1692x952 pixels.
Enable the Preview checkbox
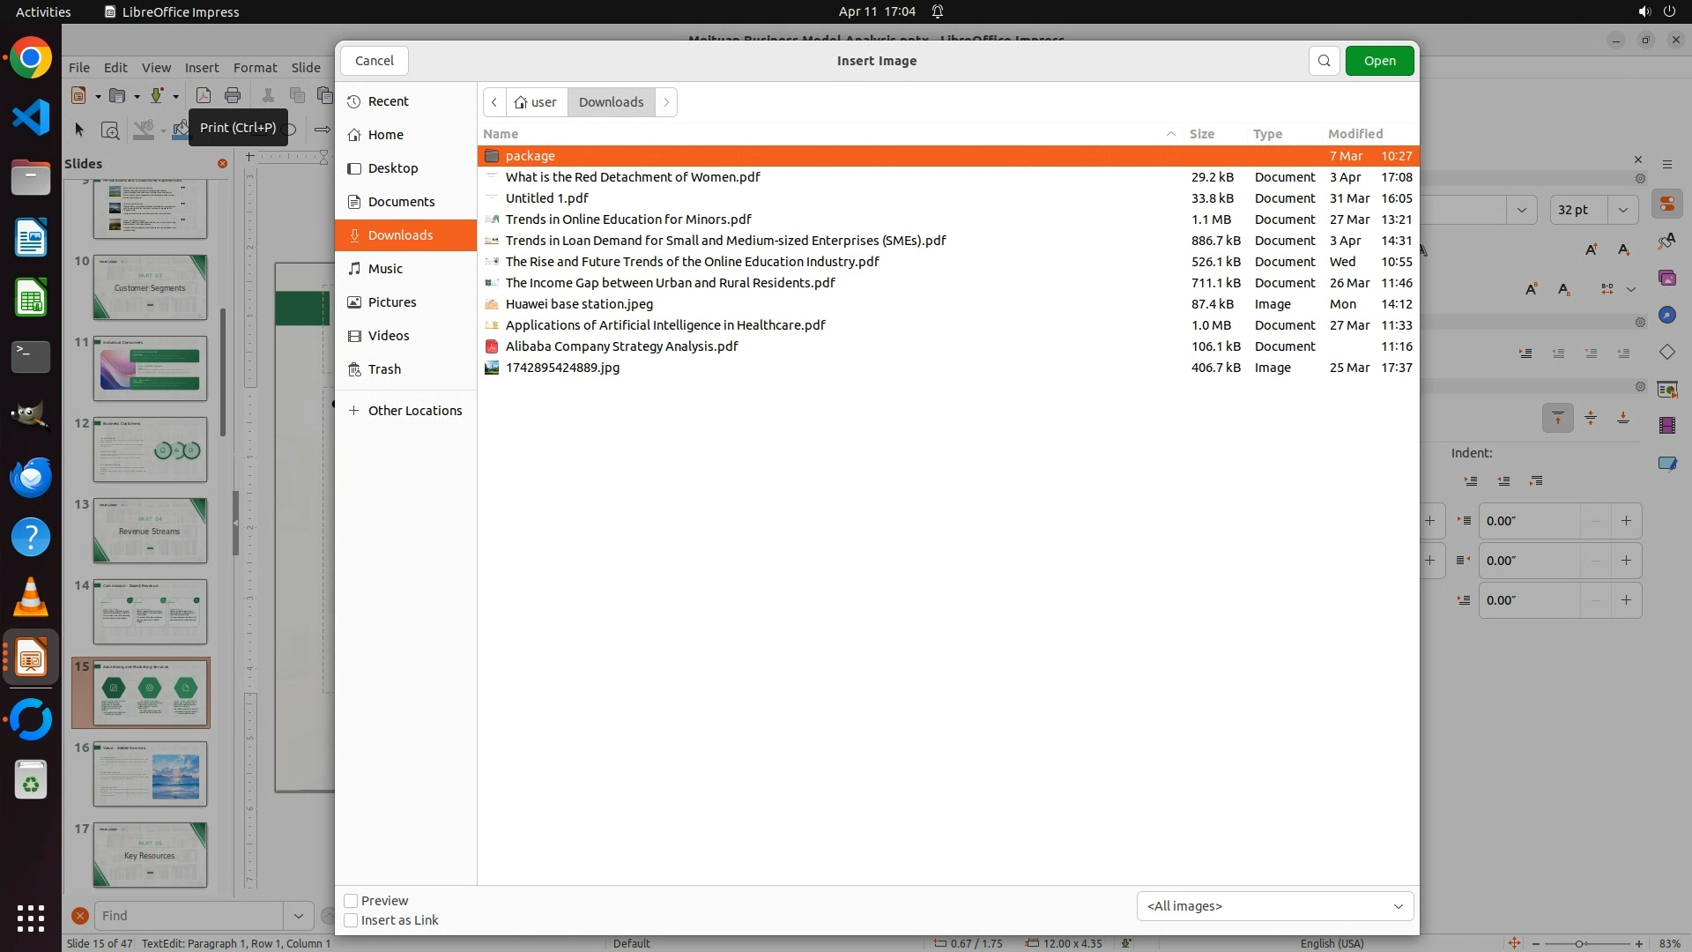351,901
